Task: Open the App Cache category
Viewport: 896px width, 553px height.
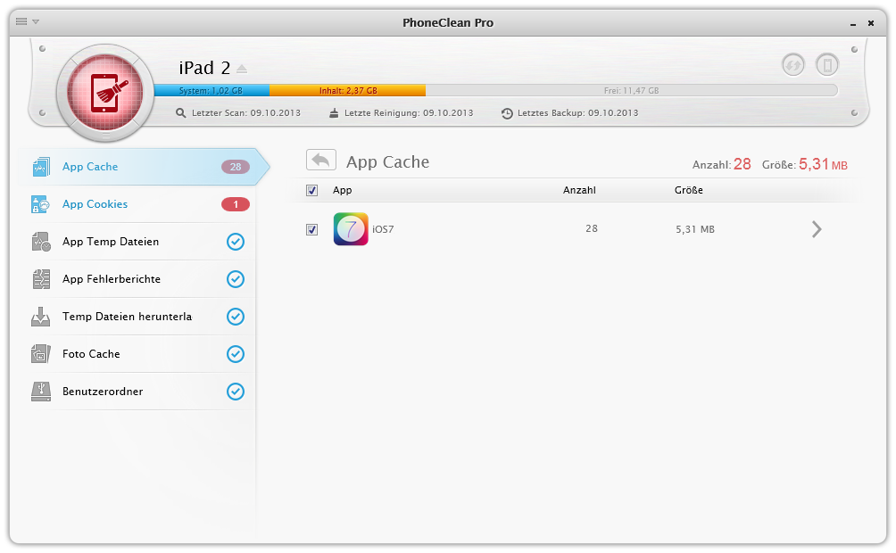Action: [143, 167]
